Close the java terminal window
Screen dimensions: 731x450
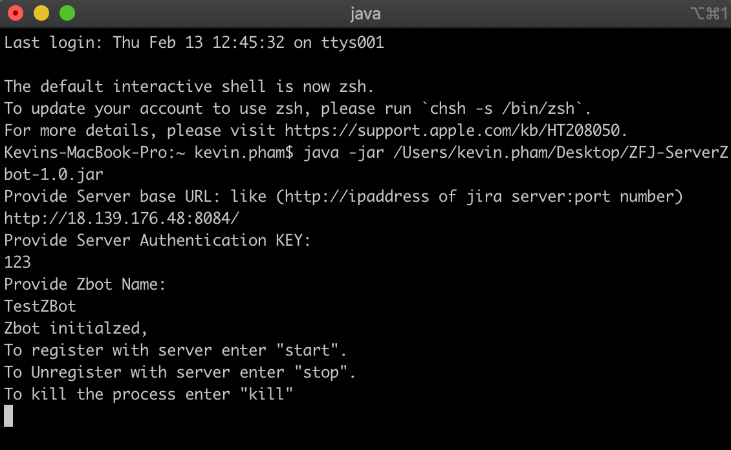coord(15,13)
